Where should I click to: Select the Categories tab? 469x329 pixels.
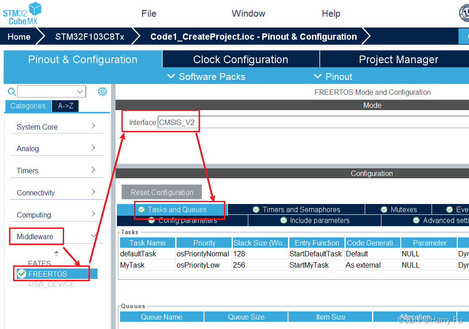(x=28, y=106)
